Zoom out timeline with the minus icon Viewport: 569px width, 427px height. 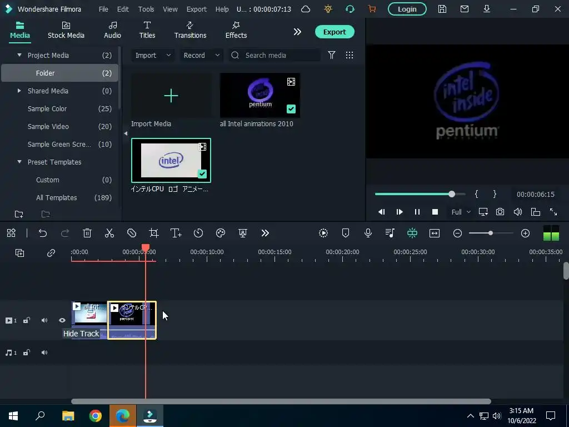point(458,233)
